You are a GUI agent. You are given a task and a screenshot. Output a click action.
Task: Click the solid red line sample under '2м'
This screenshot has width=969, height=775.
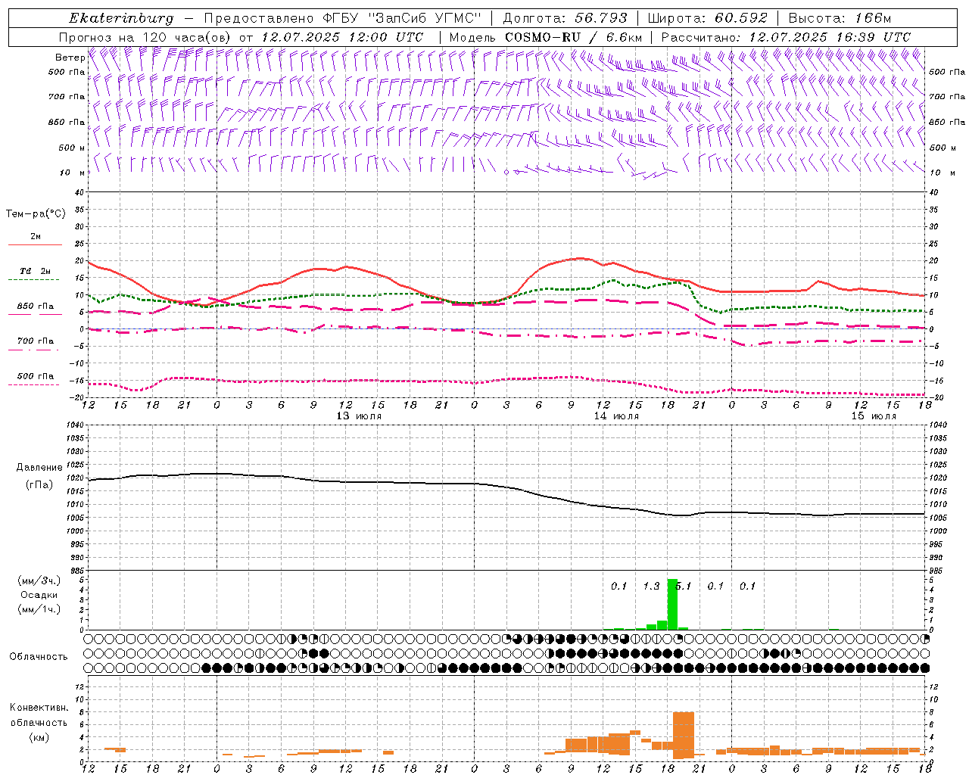click(x=35, y=245)
